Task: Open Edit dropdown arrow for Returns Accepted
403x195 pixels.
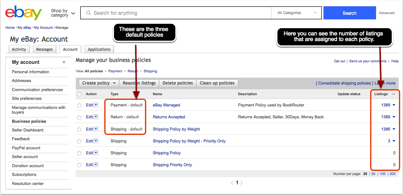Action: (96, 117)
